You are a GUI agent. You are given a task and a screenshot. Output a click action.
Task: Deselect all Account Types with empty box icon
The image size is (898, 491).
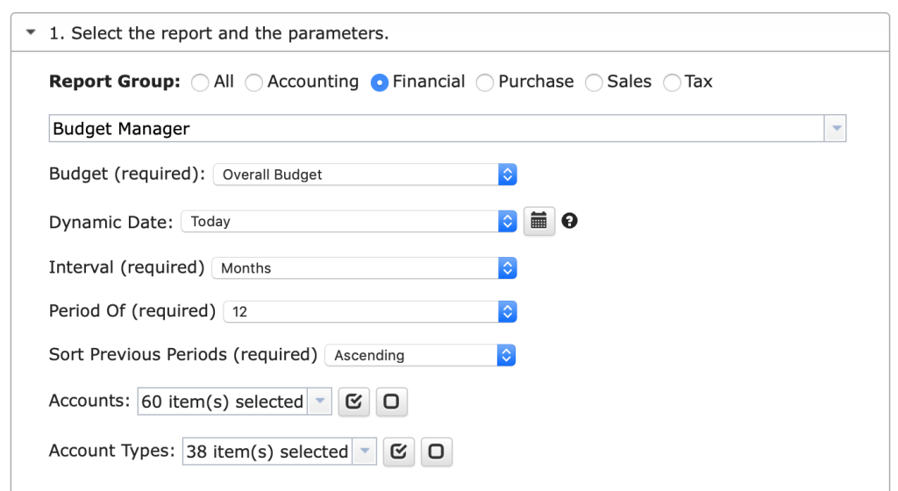(437, 452)
